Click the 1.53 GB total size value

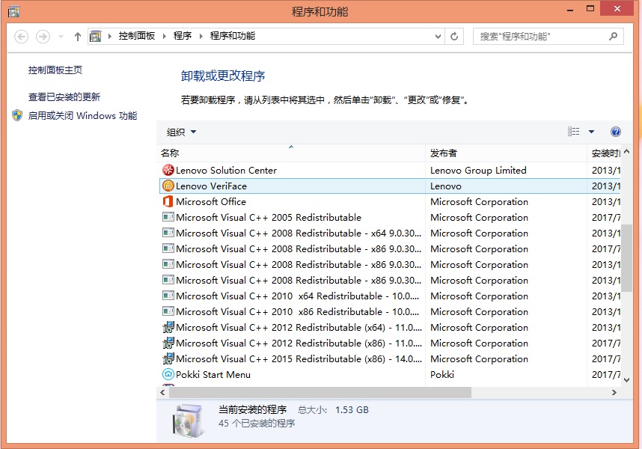click(x=352, y=409)
